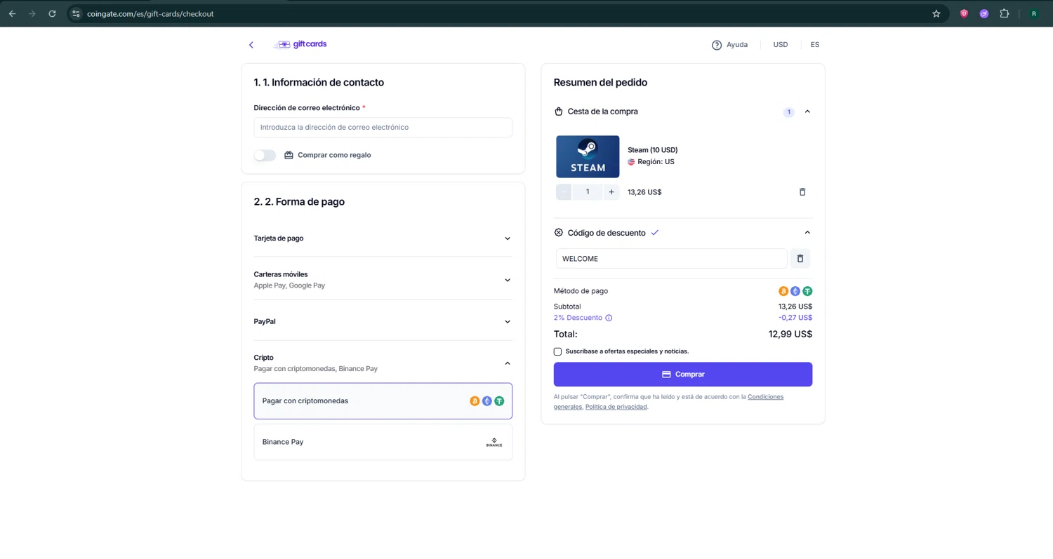Bookmark this page with the star icon
The image size is (1053, 559).
(936, 13)
